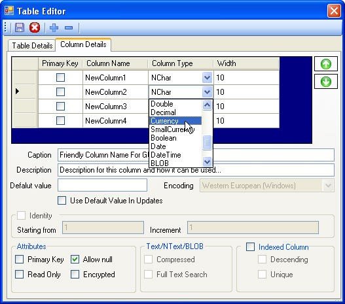Viewport: 345px width, 304px height.
Task: Click the dropdown list scrollbar thumb
Action: click(x=207, y=143)
